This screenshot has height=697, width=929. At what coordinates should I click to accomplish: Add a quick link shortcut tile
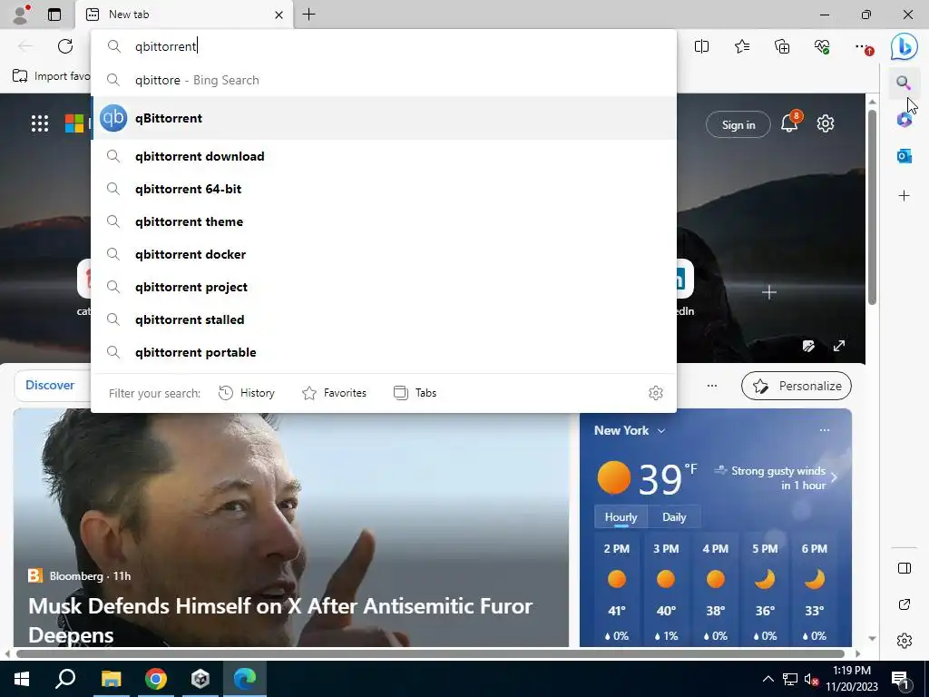[x=769, y=292]
